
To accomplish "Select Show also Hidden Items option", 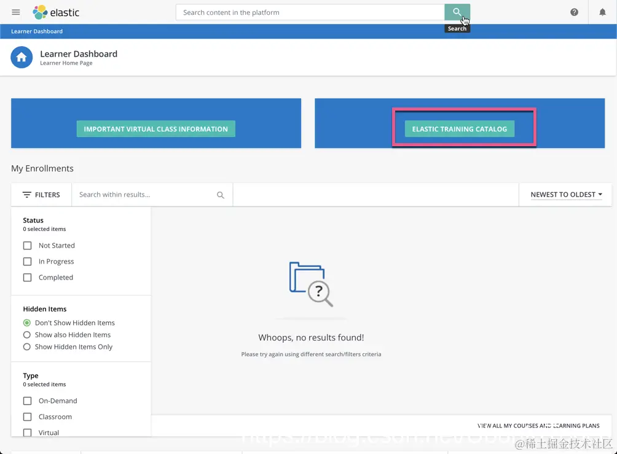I will (x=27, y=335).
